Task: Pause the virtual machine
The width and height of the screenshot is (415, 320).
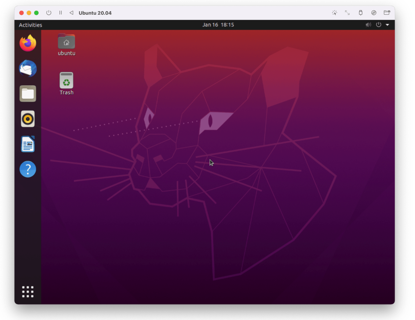Action: 60,13
